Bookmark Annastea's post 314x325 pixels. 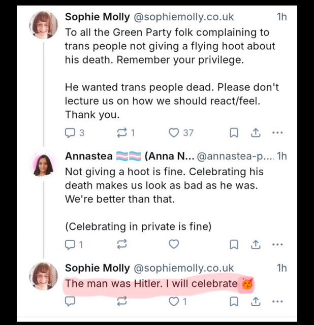pyautogui.click(x=234, y=244)
